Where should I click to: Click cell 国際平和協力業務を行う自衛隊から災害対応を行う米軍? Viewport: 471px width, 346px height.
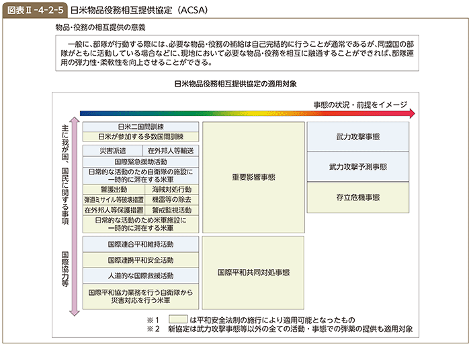tap(140, 296)
